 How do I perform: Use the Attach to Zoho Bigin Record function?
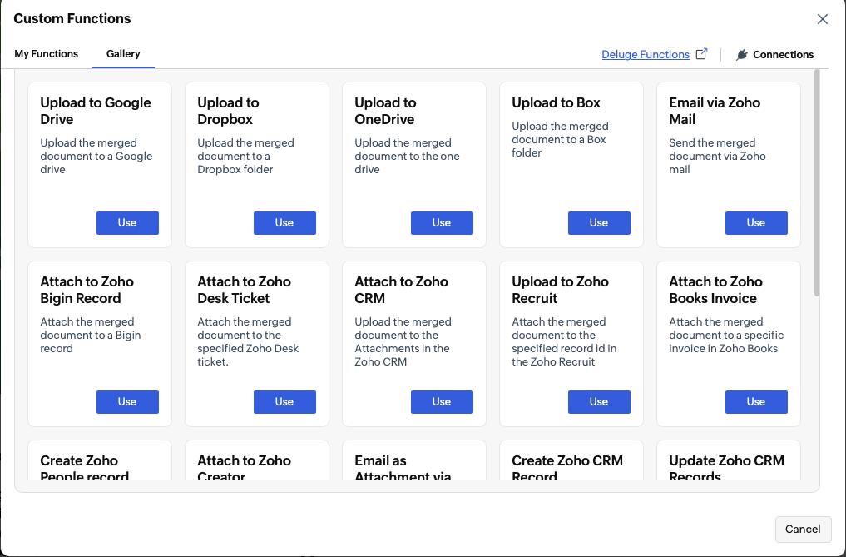[127, 402]
